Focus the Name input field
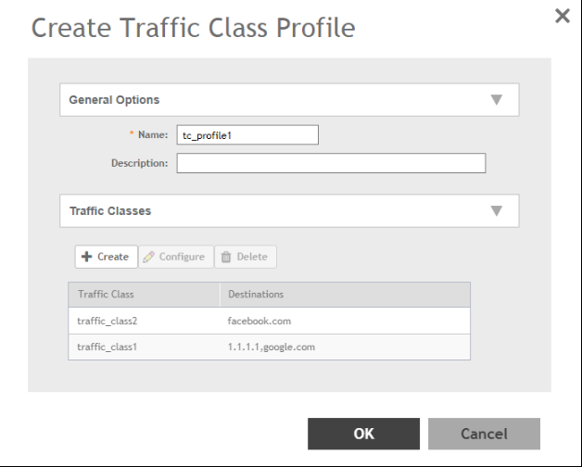The height and width of the screenshot is (467, 582). 246,135
